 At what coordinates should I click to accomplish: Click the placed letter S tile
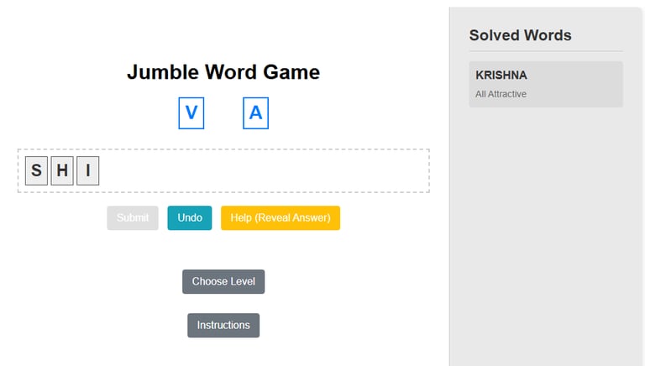36,170
